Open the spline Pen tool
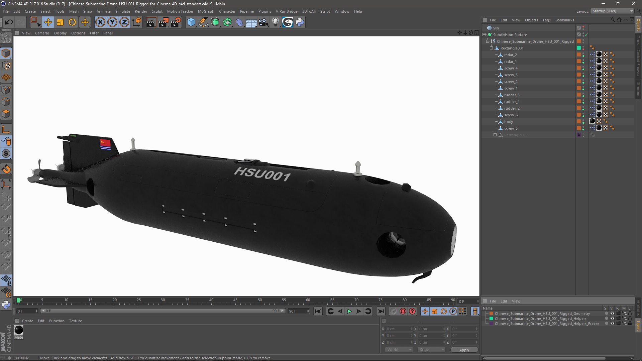Screen dimensions: 642x361 pos(203,22)
